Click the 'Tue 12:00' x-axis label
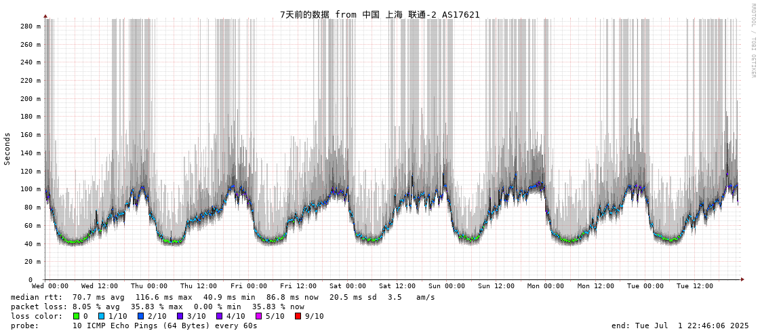The image size is (760, 335). (694, 286)
